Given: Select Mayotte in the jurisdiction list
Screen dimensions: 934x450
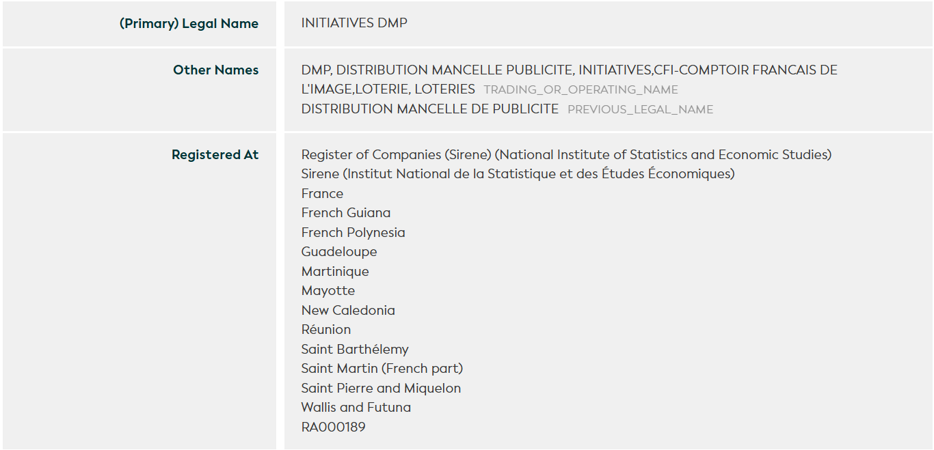Looking at the screenshot, I should coord(328,290).
